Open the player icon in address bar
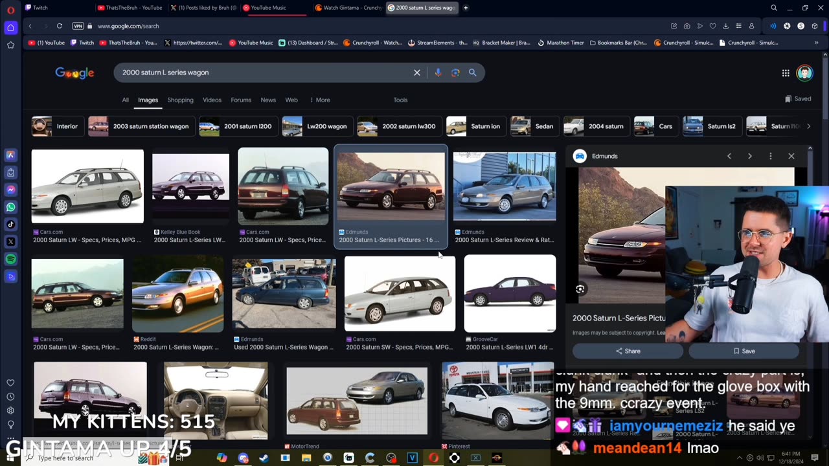829x466 pixels. coord(699,26)
